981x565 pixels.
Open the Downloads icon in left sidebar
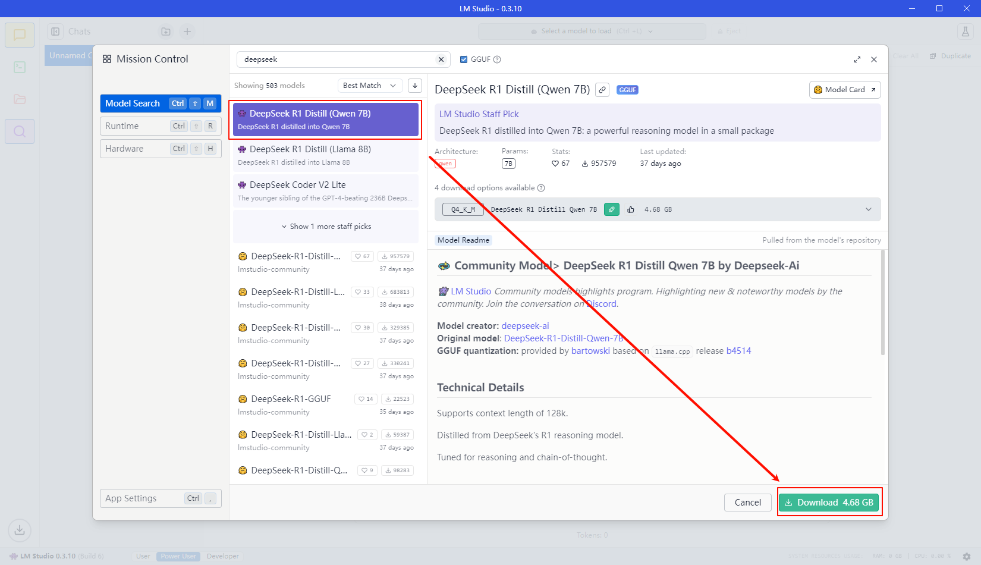point(20,530)
